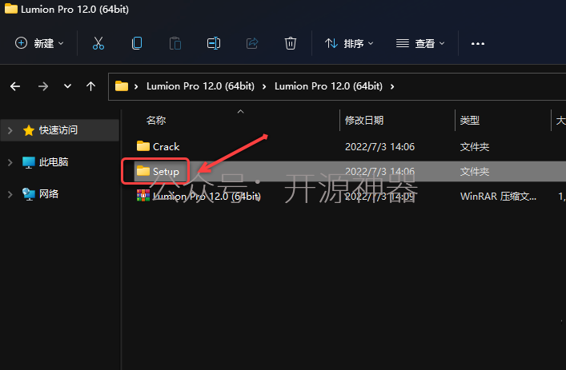Click the Cut scissors icon
Screen dimensions: 566x370
tap(98, 43)
